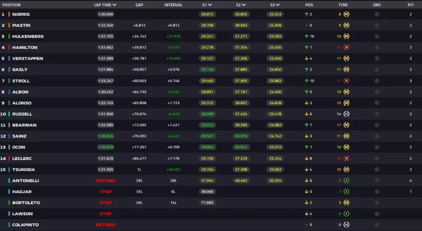The width and height of the screenshot is (422, 231).
Task: Click Leclerc's gap +84.477
Action: pyautogui.click(x=139, y=158)
